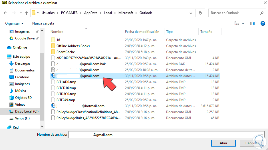Image resolution: width=268 pixels, height=150 pixels.
Task: Select BITCD16.tmp file
Action: click(x=66, y=88)
